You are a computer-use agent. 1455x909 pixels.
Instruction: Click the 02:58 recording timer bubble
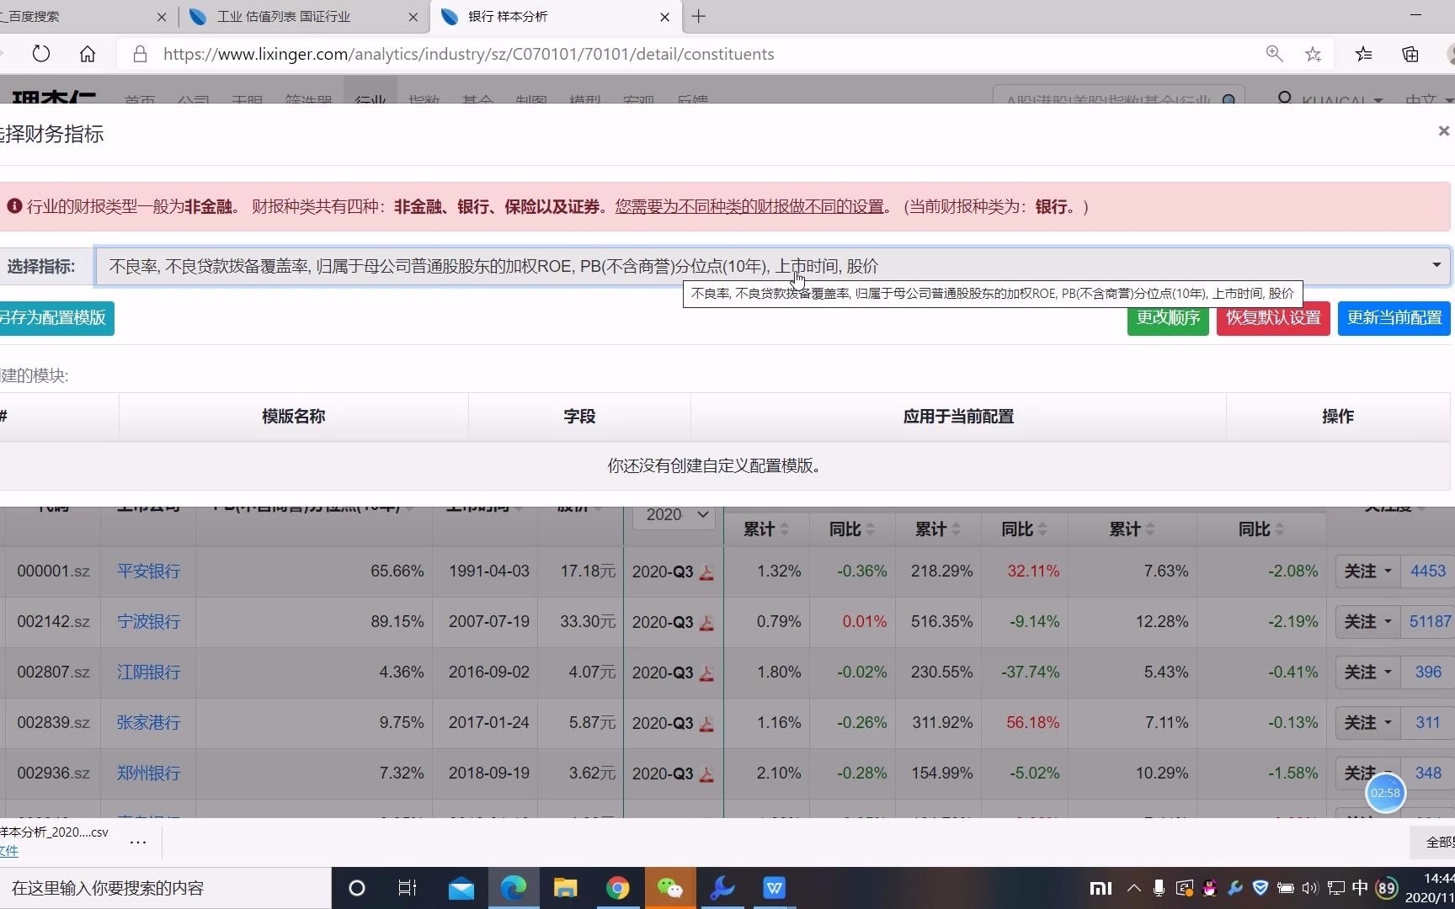1385,793
